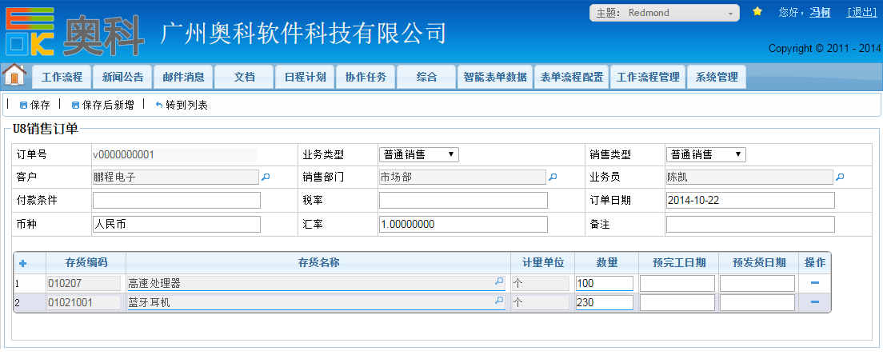Click the 保存 save button
The image size is (883, 359).
[34, 105]
